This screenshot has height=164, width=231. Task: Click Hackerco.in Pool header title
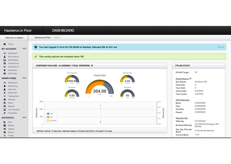(x=18, y=31)
